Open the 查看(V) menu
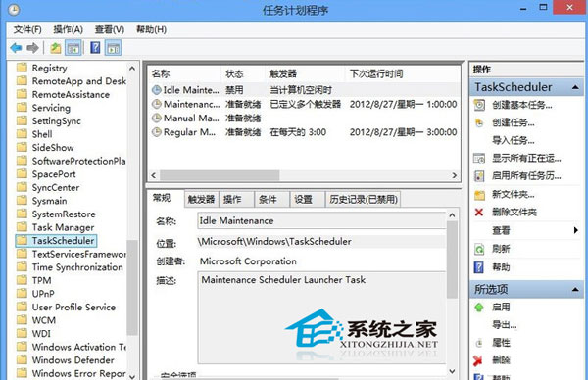 109,29
